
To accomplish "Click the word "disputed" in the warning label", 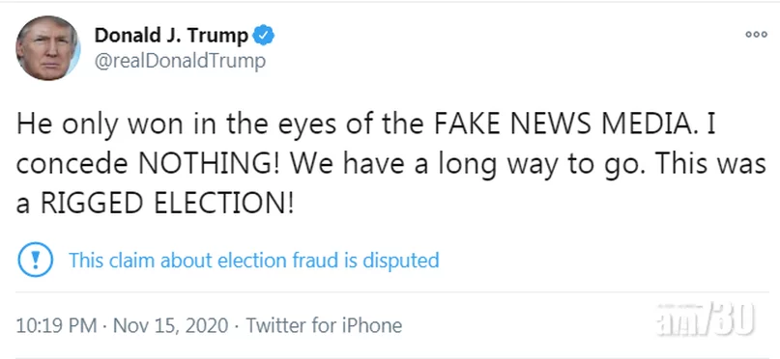I will point(400,261).
